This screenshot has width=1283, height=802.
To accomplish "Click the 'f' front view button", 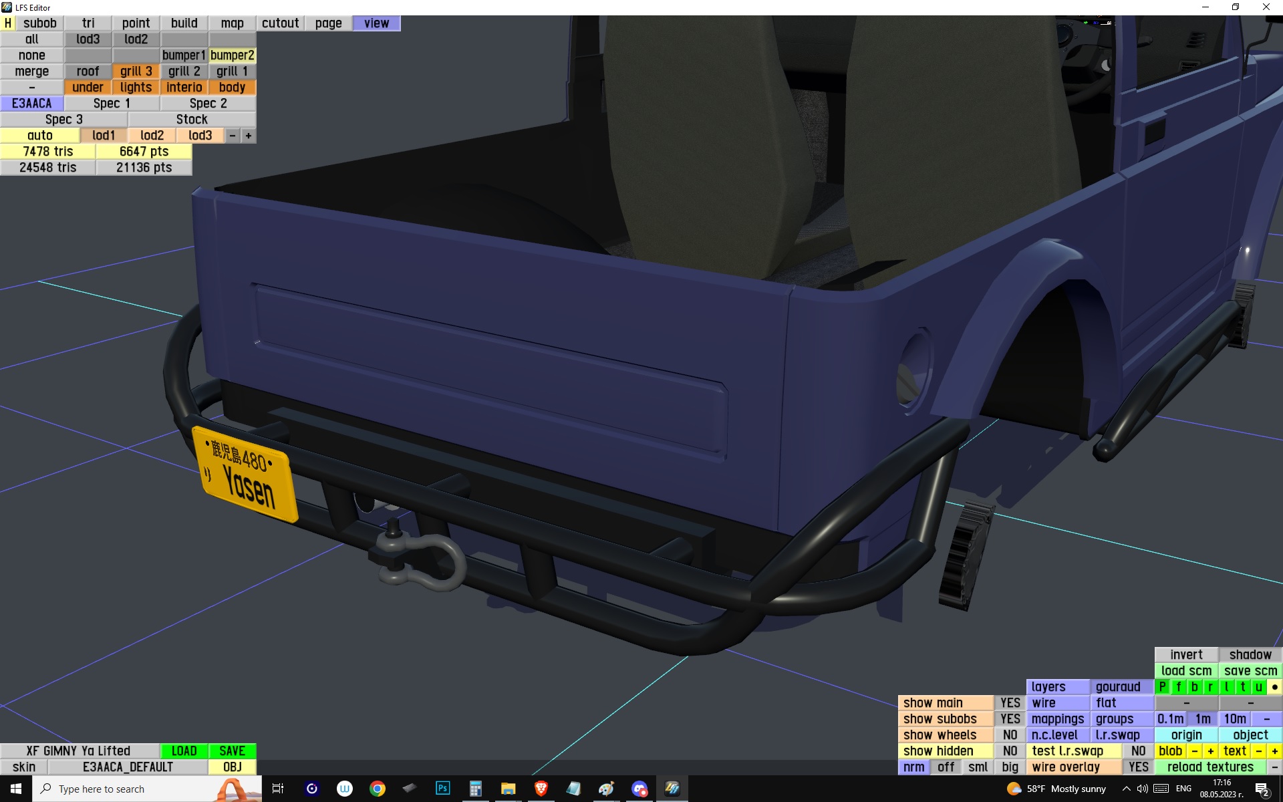I will tap(1178, 687).
